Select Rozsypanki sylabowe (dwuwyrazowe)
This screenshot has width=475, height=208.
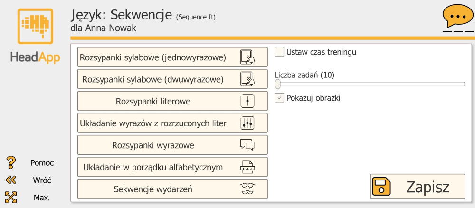pos(173,79)
